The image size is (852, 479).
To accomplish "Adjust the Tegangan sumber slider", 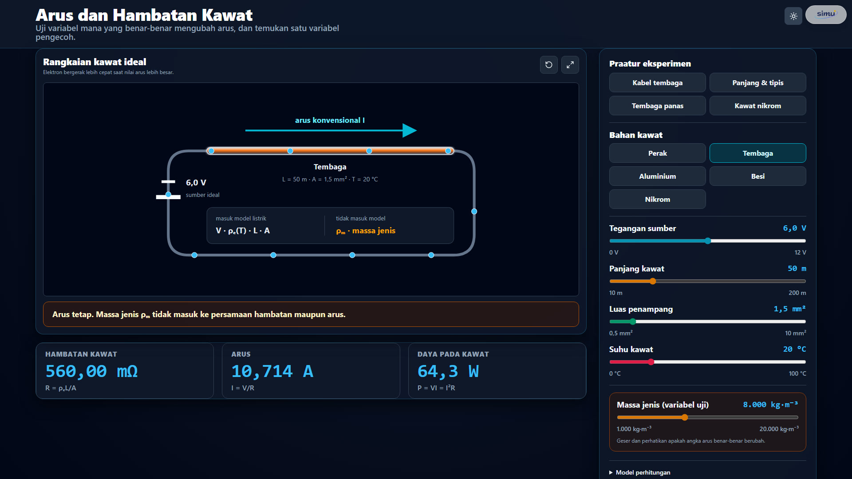I will click(x=708, y=241).
